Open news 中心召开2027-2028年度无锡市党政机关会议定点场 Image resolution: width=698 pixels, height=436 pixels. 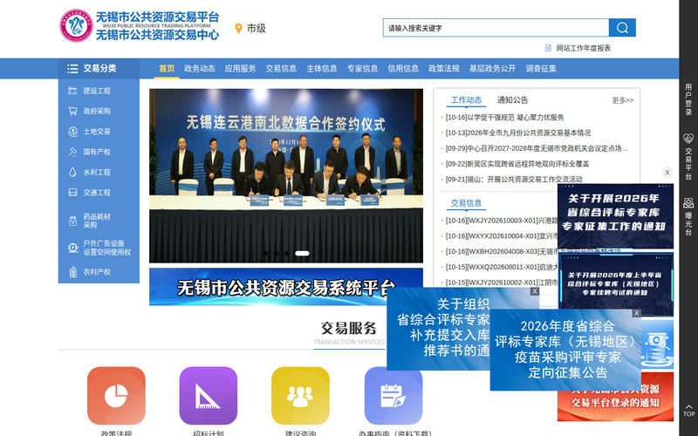(x=537, y=148)
